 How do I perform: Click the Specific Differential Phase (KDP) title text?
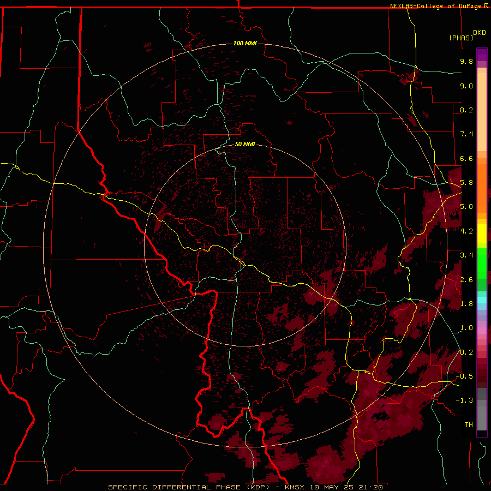[x=190, y=487]
